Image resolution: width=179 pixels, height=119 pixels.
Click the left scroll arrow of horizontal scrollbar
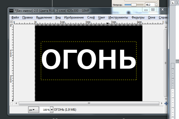pyautogui.click(x=16, y=103)
